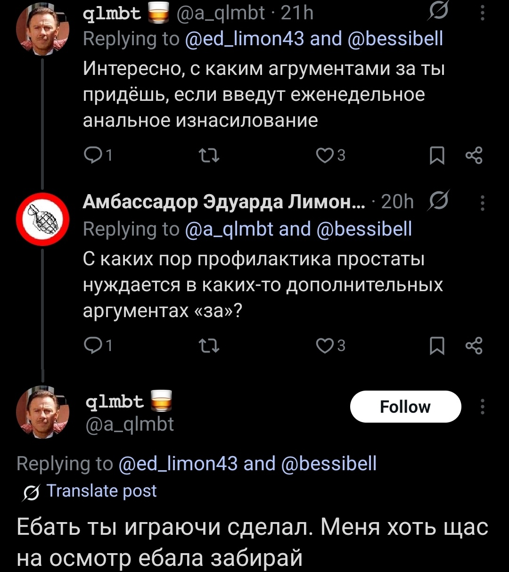
Task: Share the first qlmbt reply
Action: (x=473, y=155)
